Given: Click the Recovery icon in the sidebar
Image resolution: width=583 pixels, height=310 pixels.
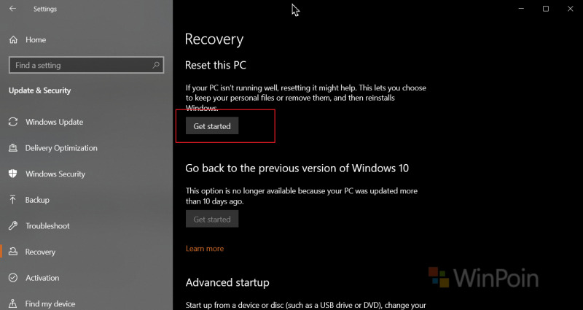Looking at the screenshot, I should click(13, 252).
